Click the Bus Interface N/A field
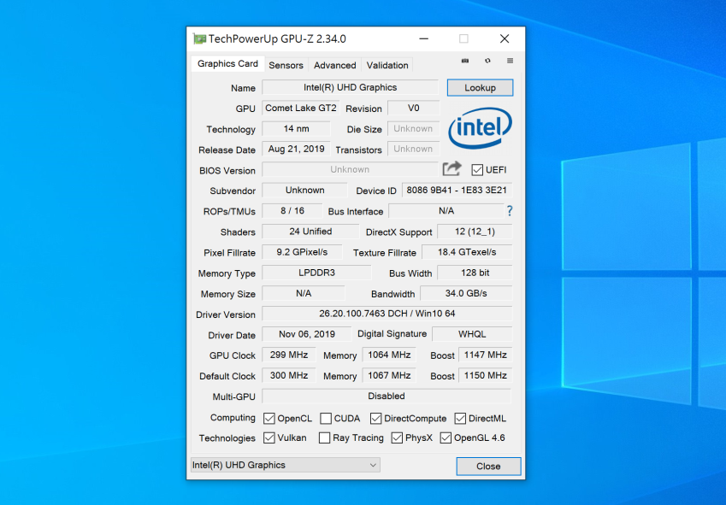Image resolution: width=726 pixels, height=505 pixels. (x=446, y=211)
